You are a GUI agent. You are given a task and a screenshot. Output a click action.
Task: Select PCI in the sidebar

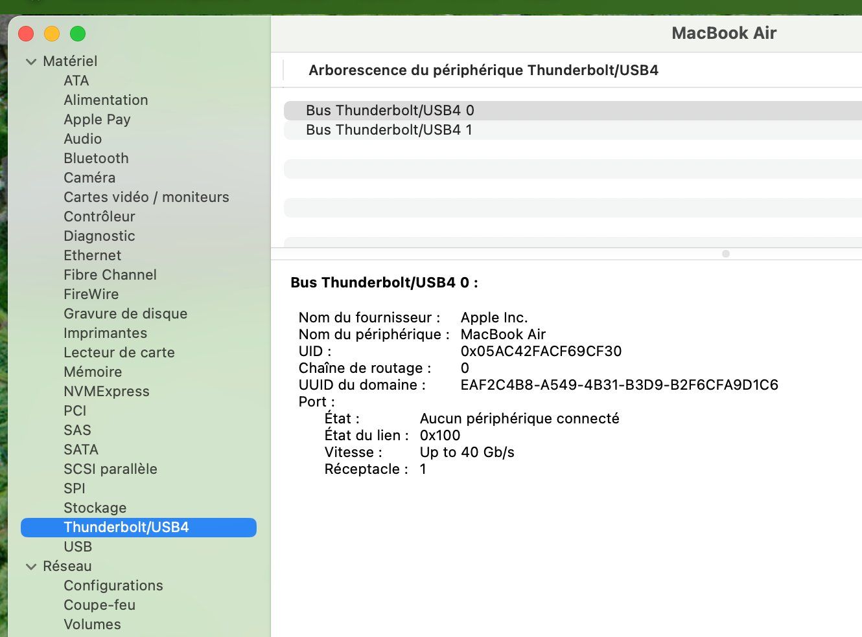pos(75,411)
